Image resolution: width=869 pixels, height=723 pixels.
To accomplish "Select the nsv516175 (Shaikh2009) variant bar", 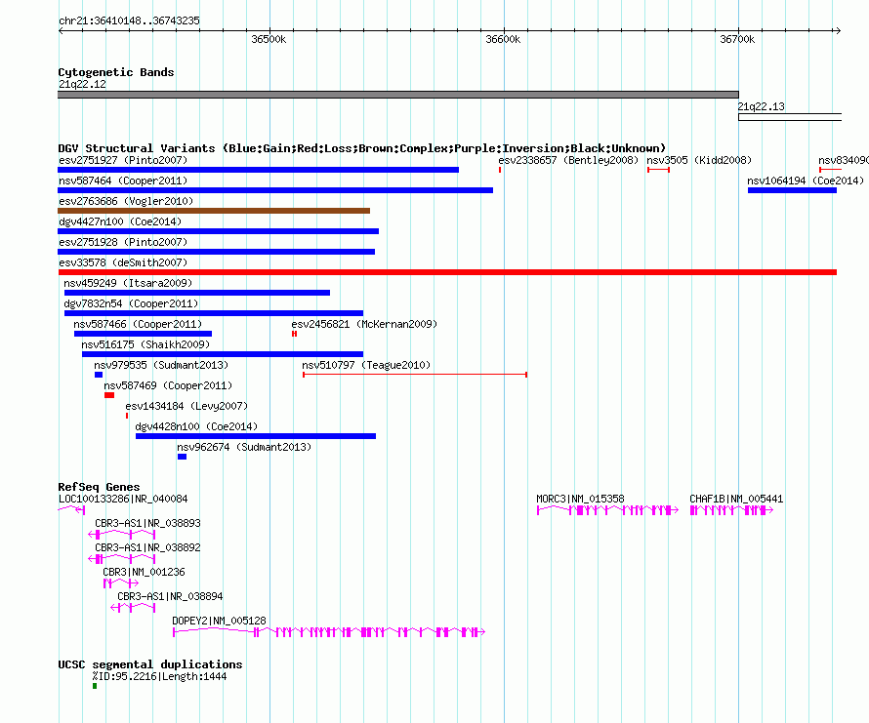I will pos(223,354).
